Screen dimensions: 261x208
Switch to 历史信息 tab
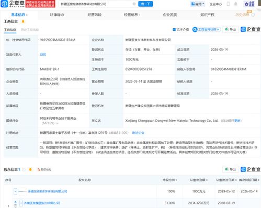point(242,15)
